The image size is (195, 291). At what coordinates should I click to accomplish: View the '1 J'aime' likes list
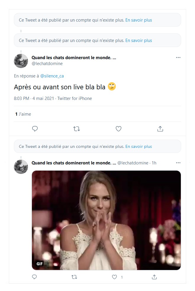pos(23,114)
